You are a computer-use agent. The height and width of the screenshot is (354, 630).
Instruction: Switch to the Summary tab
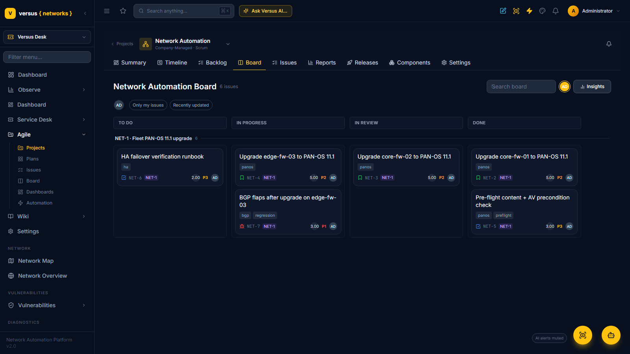pyautogui.click(x=130, y=63)
